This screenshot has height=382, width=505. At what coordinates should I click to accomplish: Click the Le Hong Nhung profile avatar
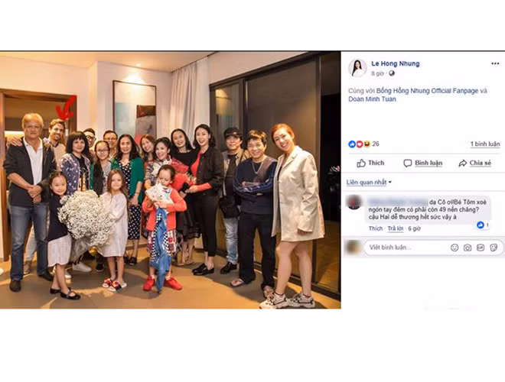pyautogui.click(x=357, y=68)
